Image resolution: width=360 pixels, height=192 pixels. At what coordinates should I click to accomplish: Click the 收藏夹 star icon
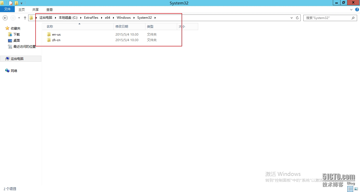pos(7,28)
